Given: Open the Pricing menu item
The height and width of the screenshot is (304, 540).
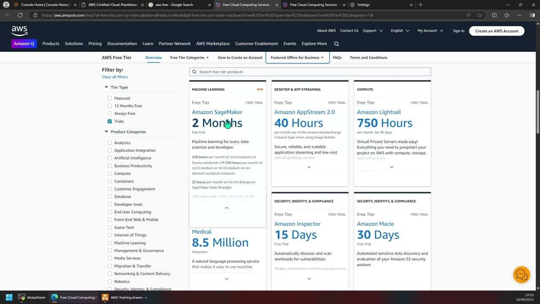Looking at the screenshot, I should [x=95, y=43].
